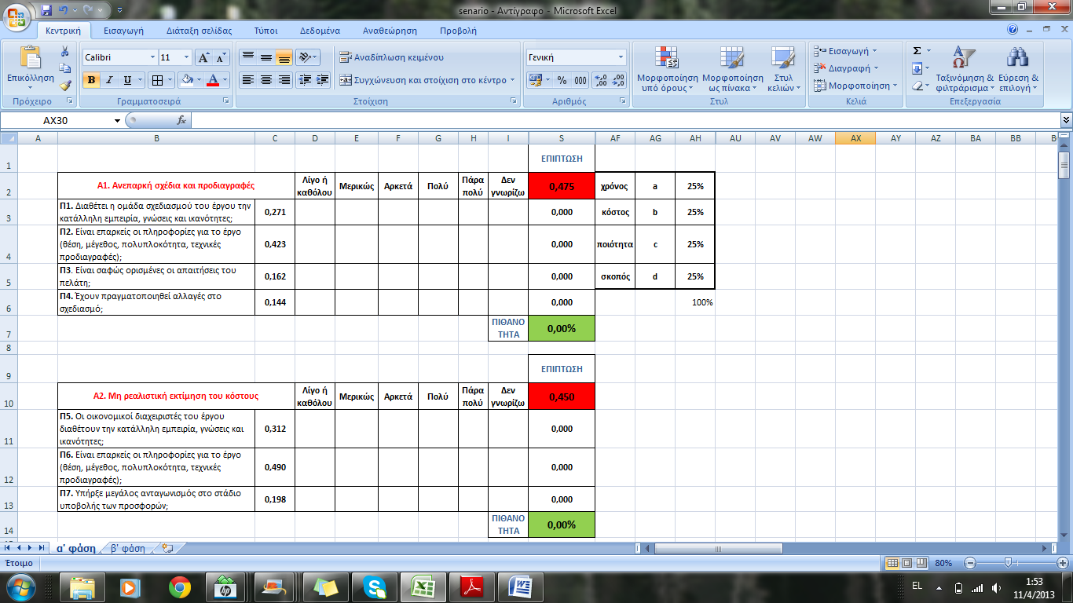The width and height of the screenshot is (1073, 603).
Task: Click the Copy icon in clipboard group
Action: point(65,69)
